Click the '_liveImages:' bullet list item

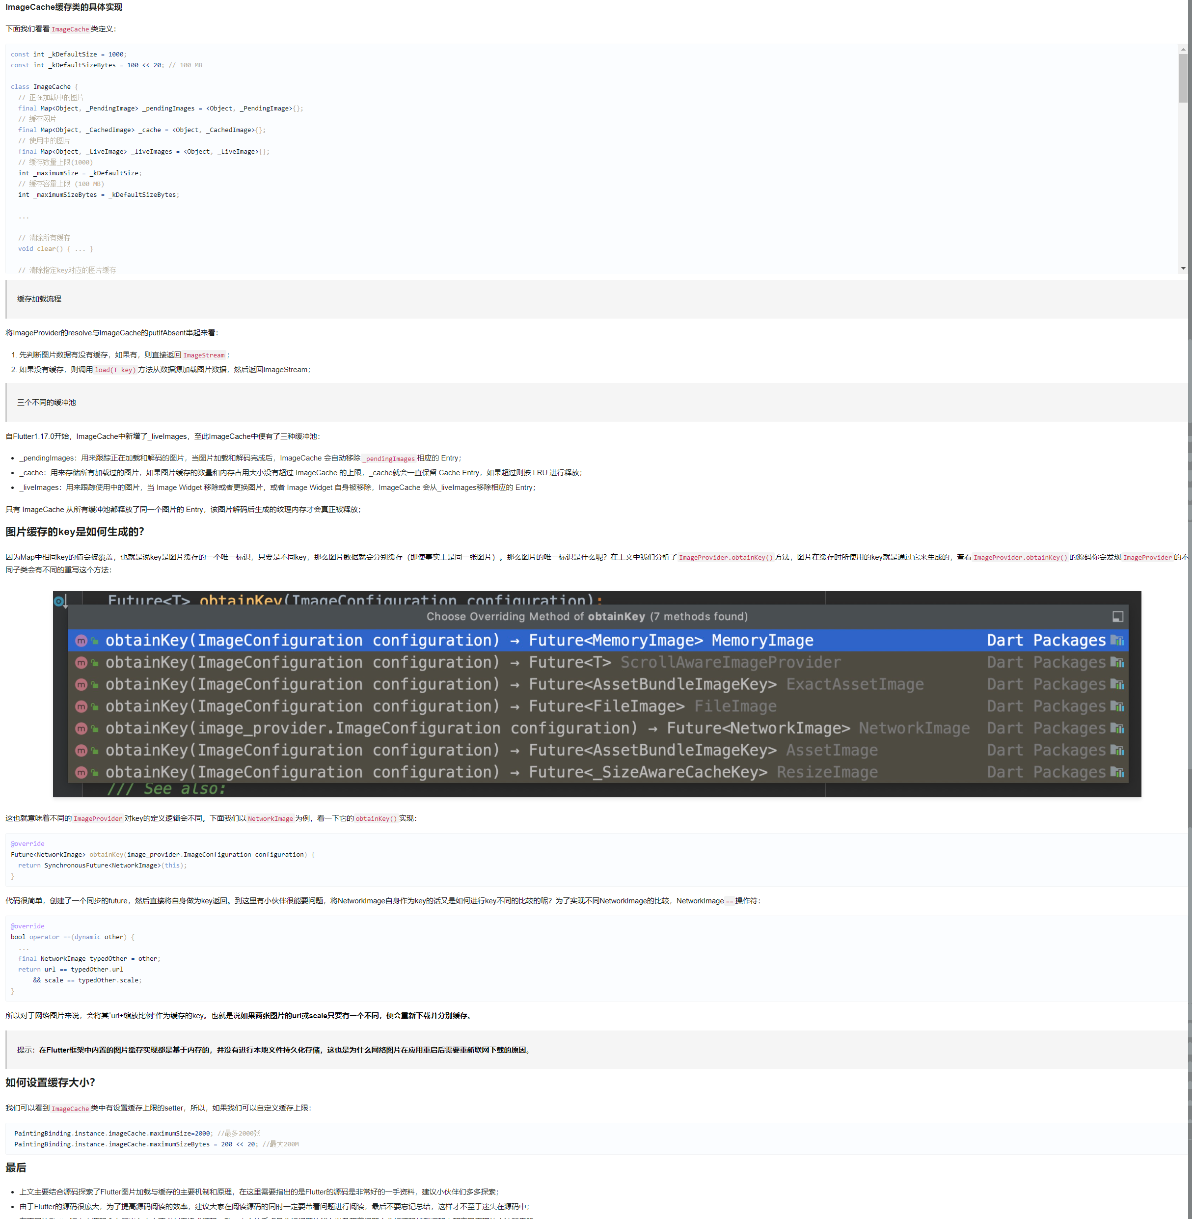(x=277, y=488)
